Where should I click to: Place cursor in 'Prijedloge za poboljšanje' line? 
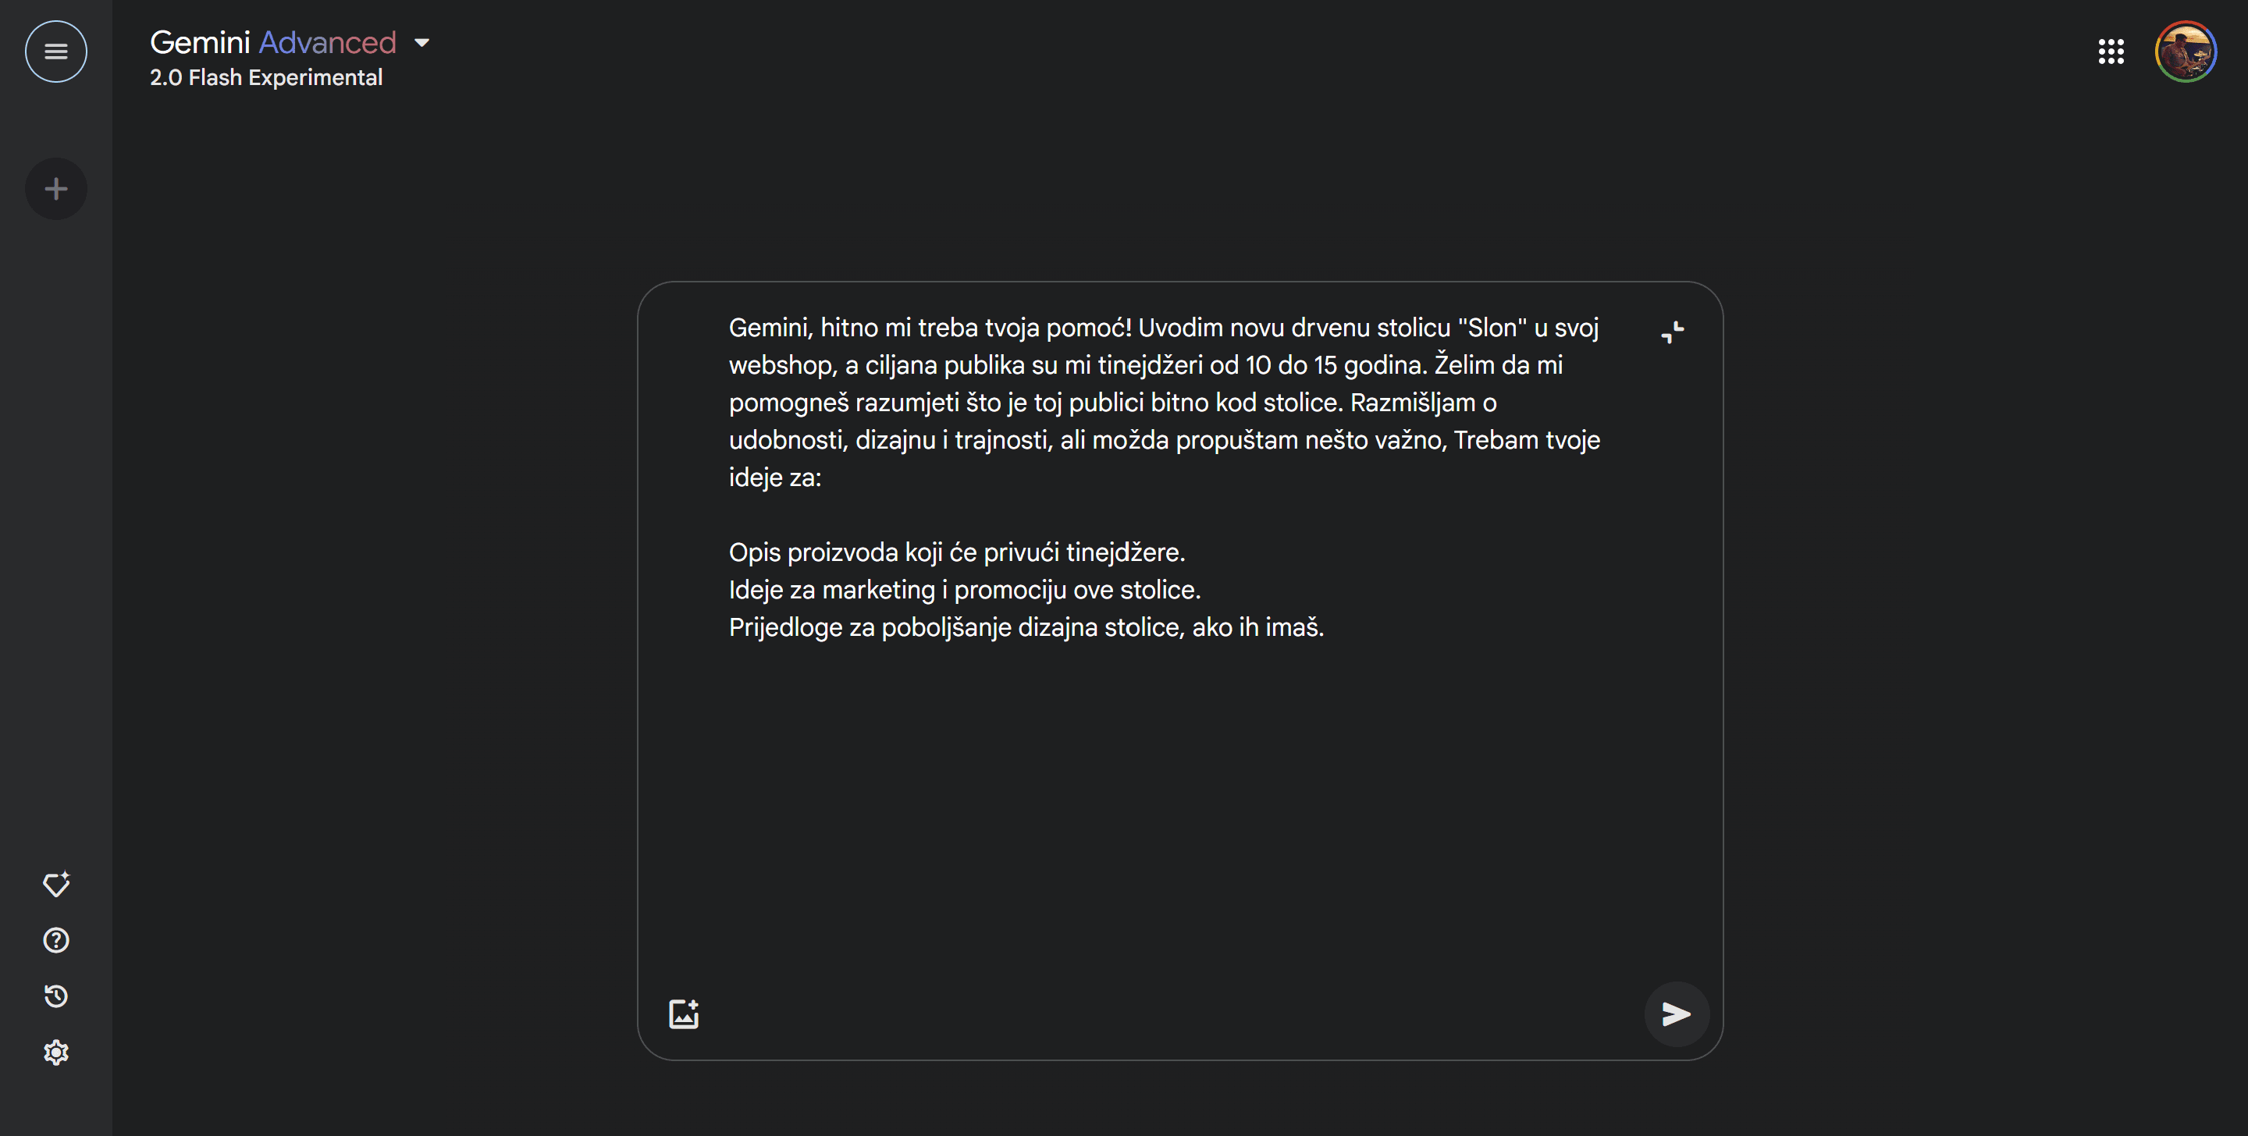tap(1026, 627)
